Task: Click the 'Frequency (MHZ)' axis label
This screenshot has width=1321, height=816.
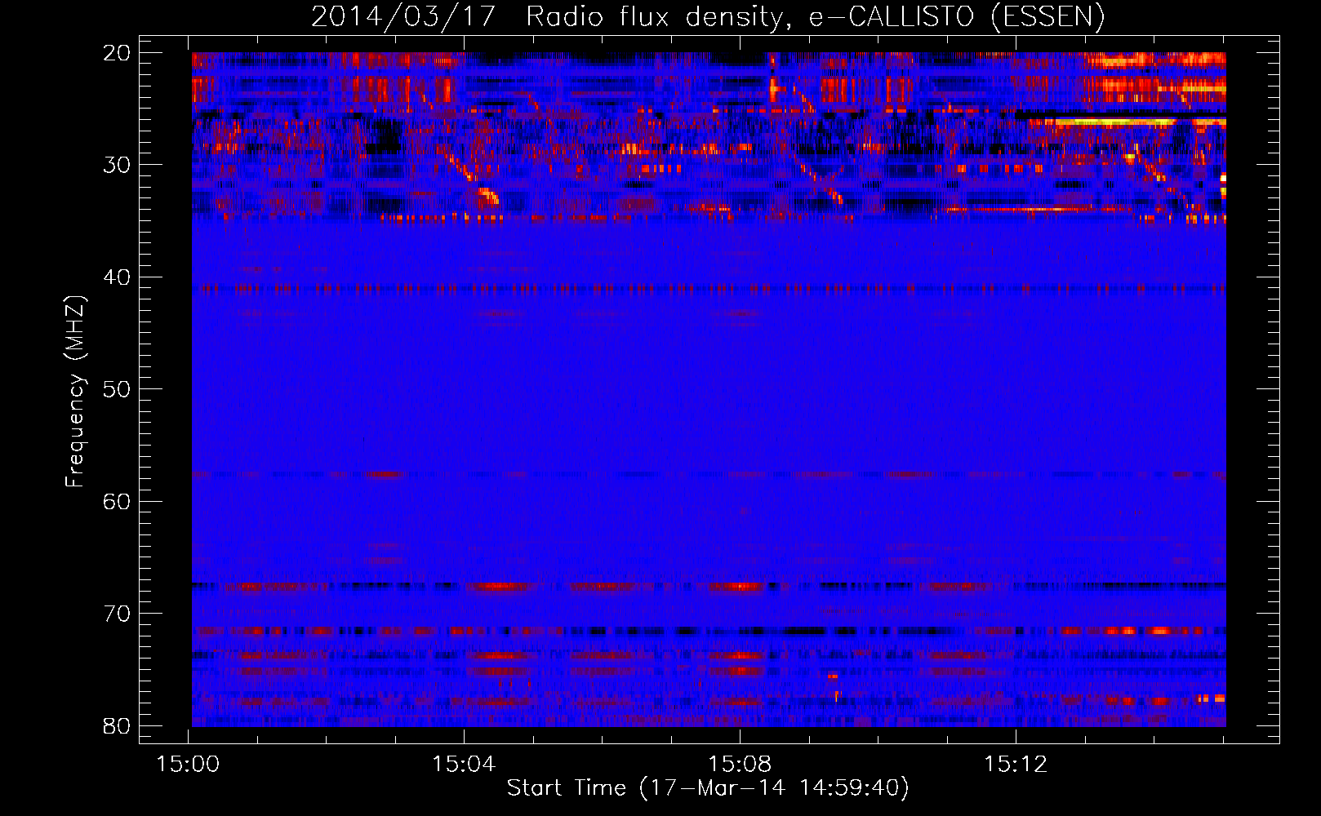Action: (x=75, y=391)
